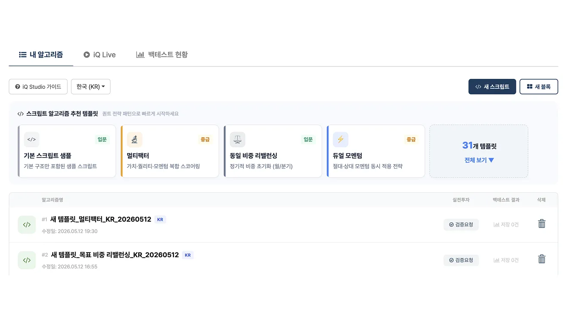Click the 수정일: 2026.05.12 19:30 text

click(x=70, y=231)
